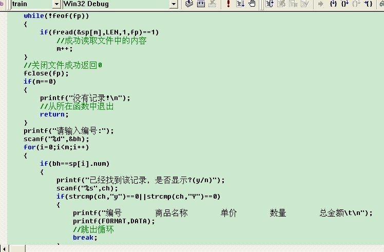This screenshot has width=384, height=252.
Task: Place cursor on fclose(fp) line
Action: pos(46,73)
